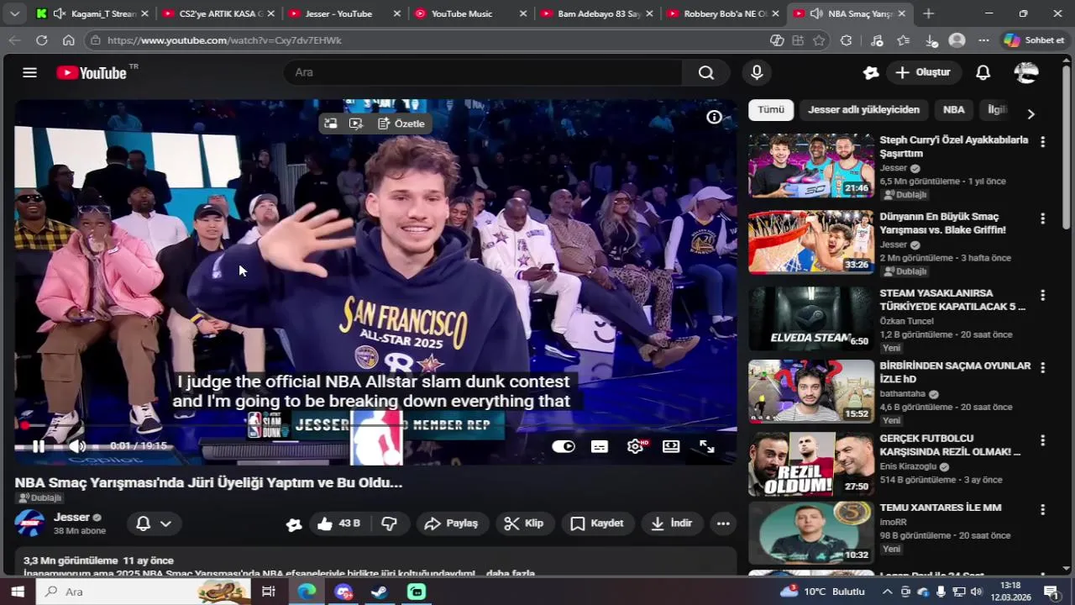Switch to Robbery Bob'a NE OL tab

pos(722,13)
